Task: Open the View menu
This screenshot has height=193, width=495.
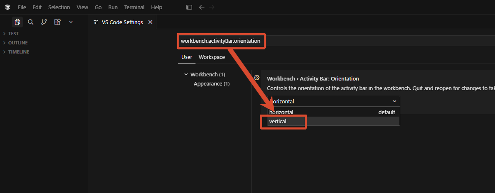Action: (x=82, y=7)
